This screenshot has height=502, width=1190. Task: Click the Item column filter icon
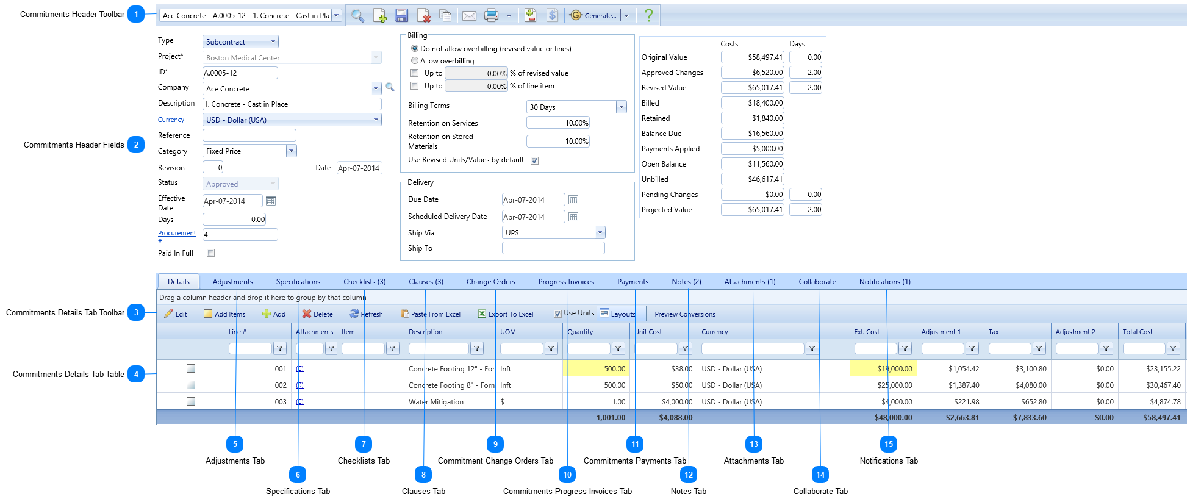393,348
